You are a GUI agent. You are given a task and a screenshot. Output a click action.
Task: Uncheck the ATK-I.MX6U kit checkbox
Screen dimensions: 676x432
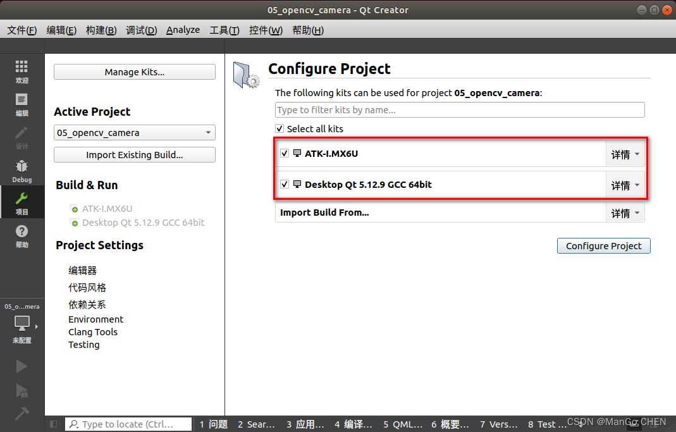click(285, 153)
